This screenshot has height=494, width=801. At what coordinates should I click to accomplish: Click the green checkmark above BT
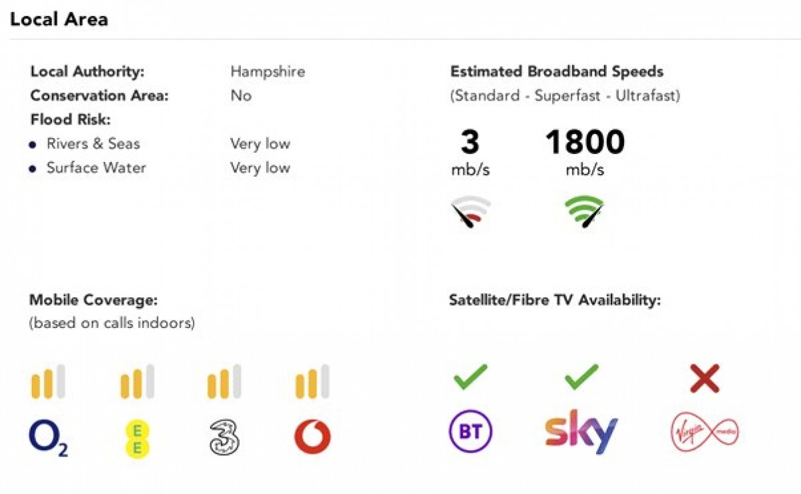point(470,377)
